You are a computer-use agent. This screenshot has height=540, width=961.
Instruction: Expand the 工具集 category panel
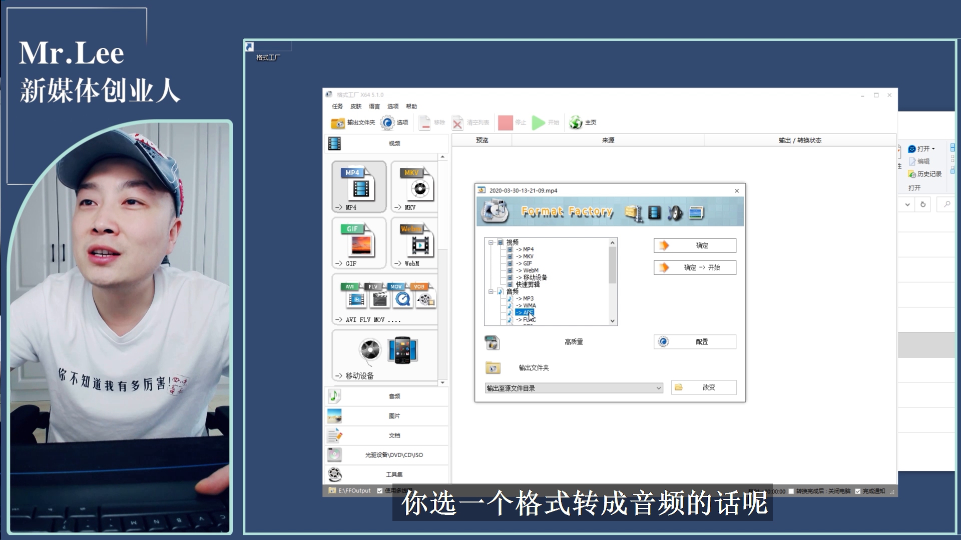pos(386,474)
